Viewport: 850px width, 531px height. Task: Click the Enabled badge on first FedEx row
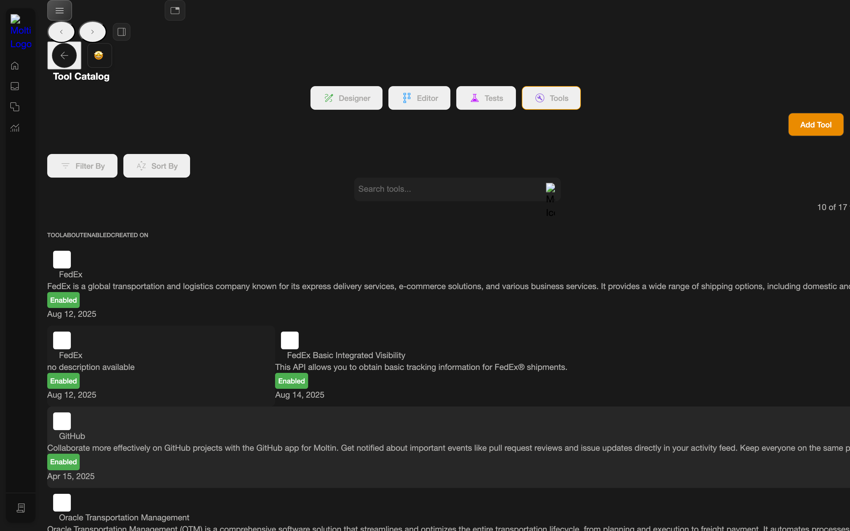click(63, 300)
